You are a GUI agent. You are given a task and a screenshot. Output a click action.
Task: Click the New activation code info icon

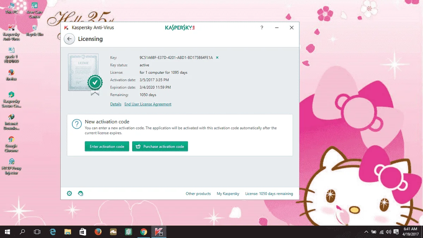coord(76,124)
